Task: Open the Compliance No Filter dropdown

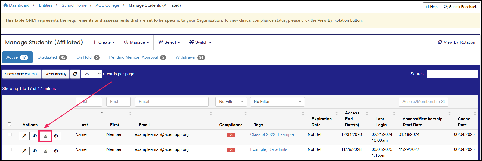Action: pos(231,102)
